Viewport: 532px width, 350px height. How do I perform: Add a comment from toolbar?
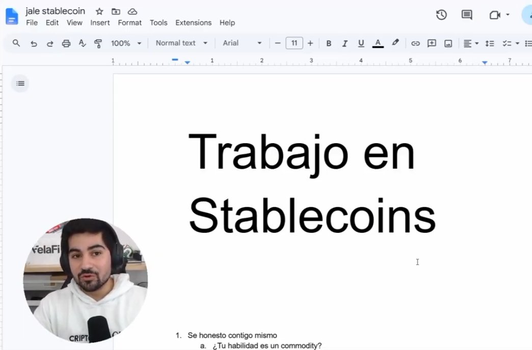click(x=432, y=43)
